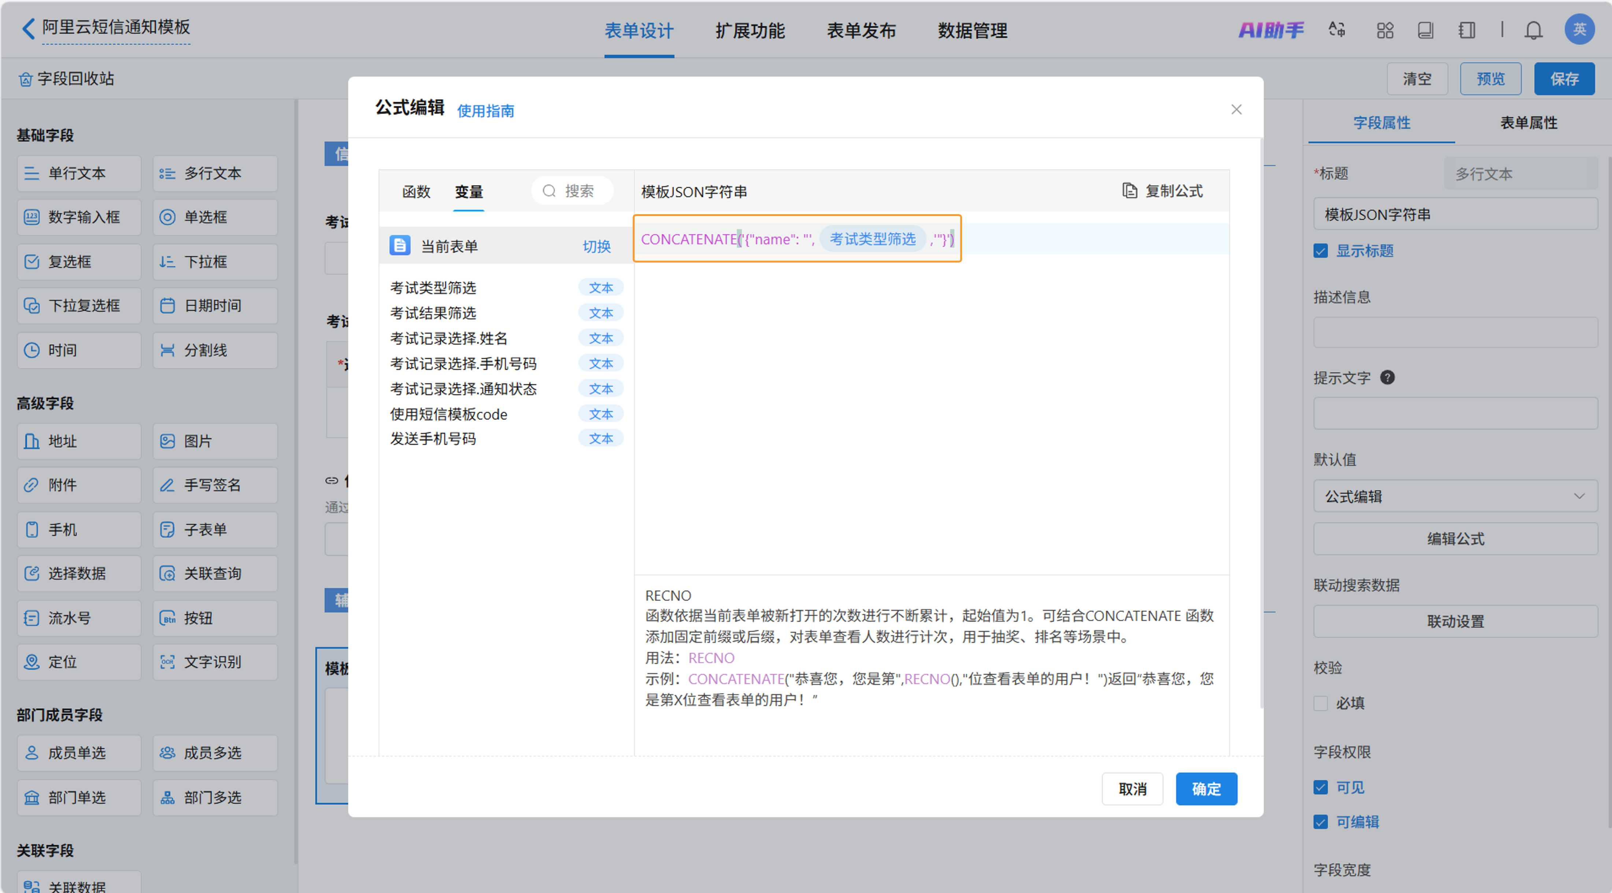Click search magnifier in formula editor
This screenshot has width=1612, height=893.
(549, 191)
